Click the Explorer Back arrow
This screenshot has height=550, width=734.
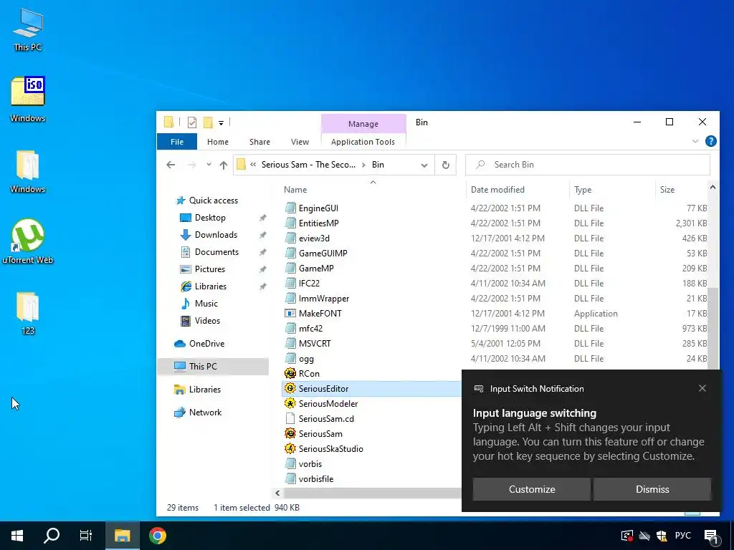click(x=171, y=165)
